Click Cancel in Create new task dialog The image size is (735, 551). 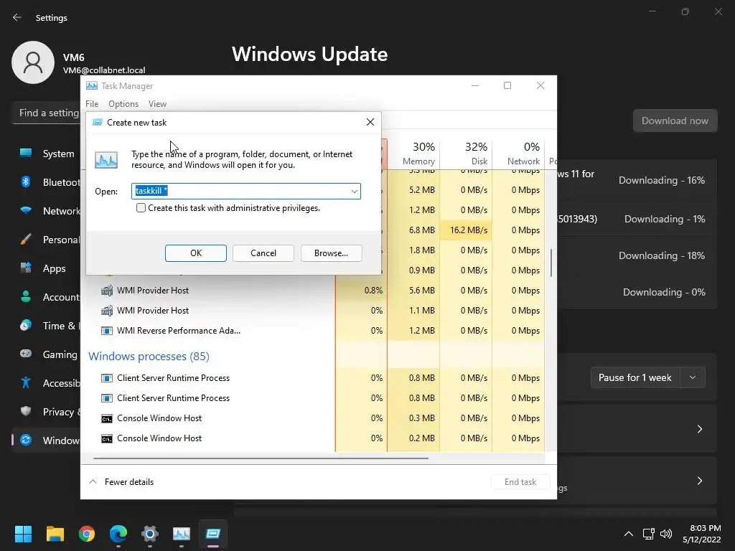click(263, 253)
